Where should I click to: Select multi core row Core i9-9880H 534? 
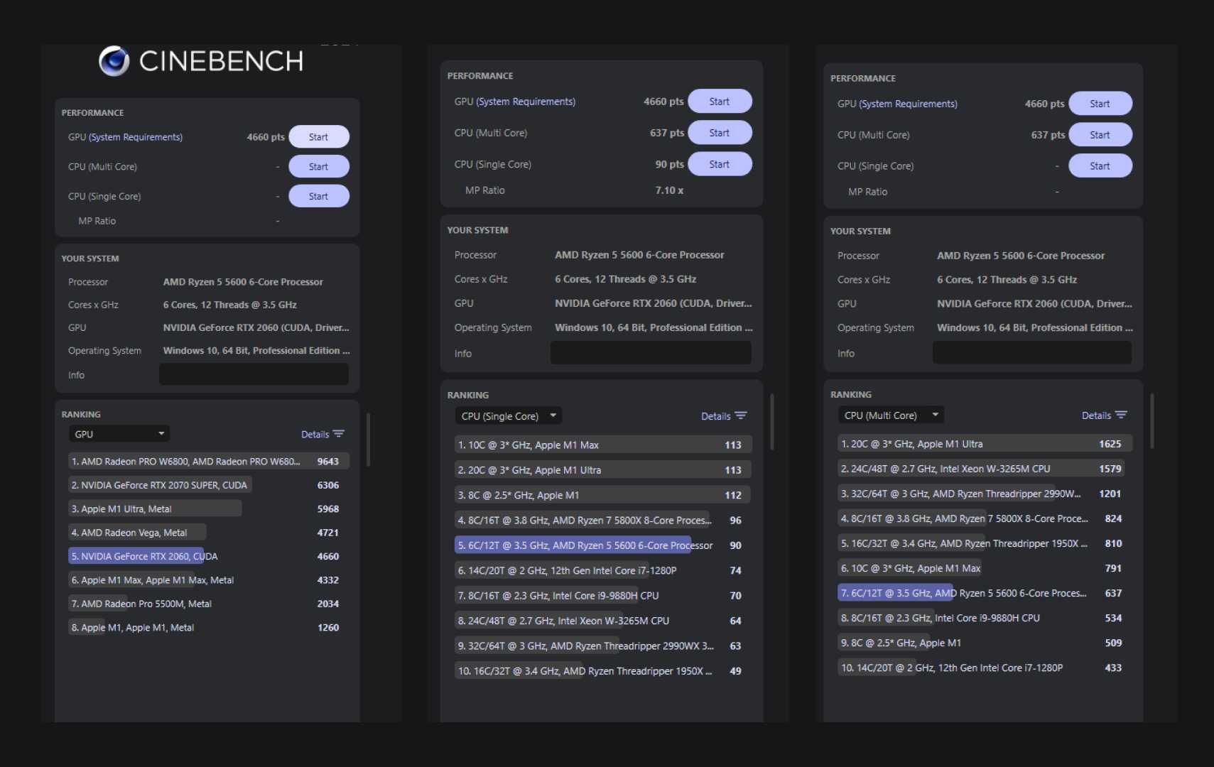985,618
